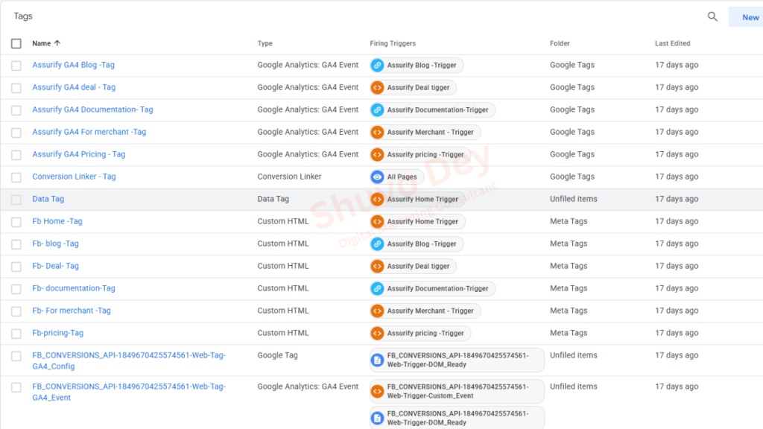763x429 pixels.
Task: Sort by the Type column header
Action: pyautogui.click(x=265, y=43)
